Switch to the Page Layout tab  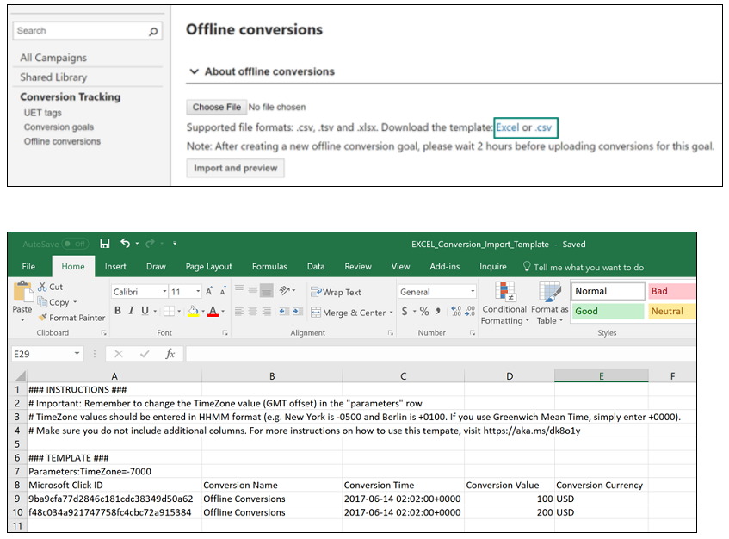pos(209,266)
